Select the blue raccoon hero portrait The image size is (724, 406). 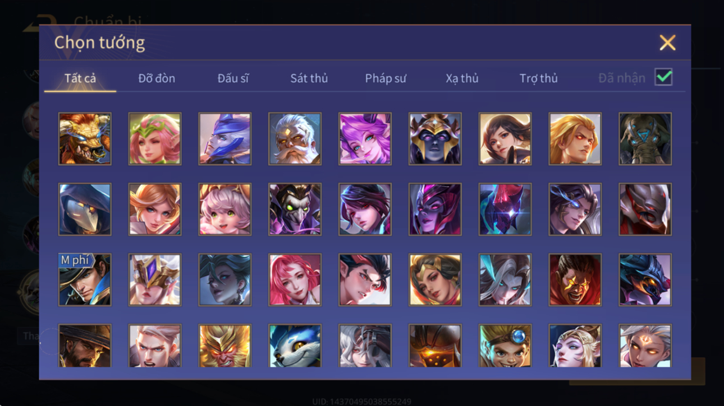[295, 346]
